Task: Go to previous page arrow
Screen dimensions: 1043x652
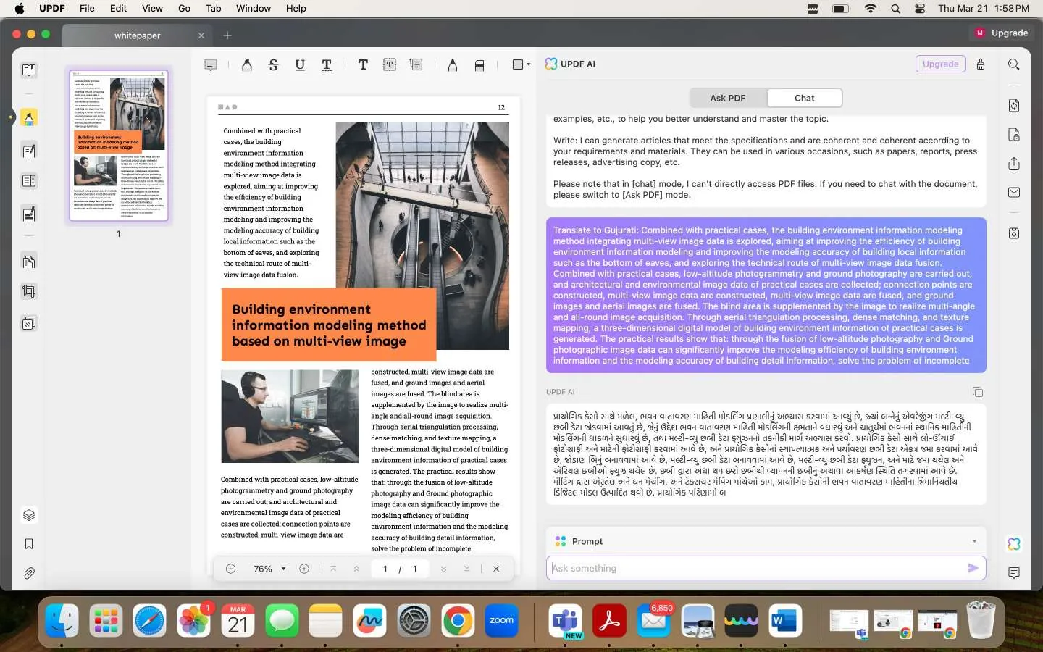Action: [x=356, y=569]
